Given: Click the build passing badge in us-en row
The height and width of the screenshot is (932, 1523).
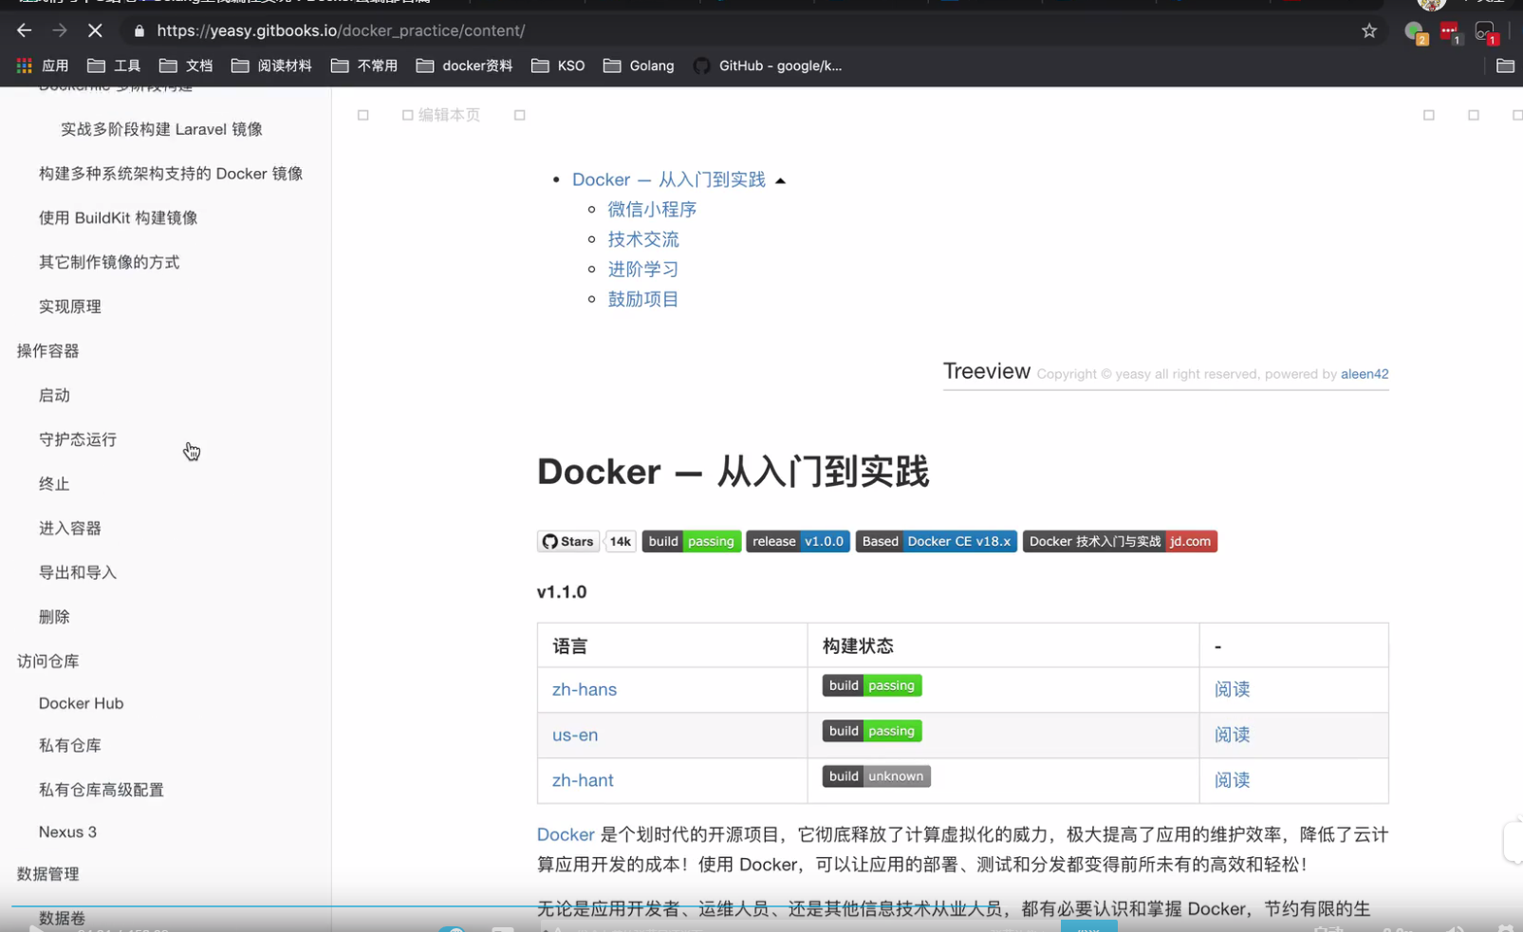Looking at the screenshot, I should 872,731.
